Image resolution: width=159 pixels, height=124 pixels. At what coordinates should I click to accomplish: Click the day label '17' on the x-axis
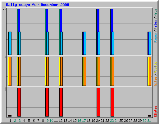click(84, 121)
